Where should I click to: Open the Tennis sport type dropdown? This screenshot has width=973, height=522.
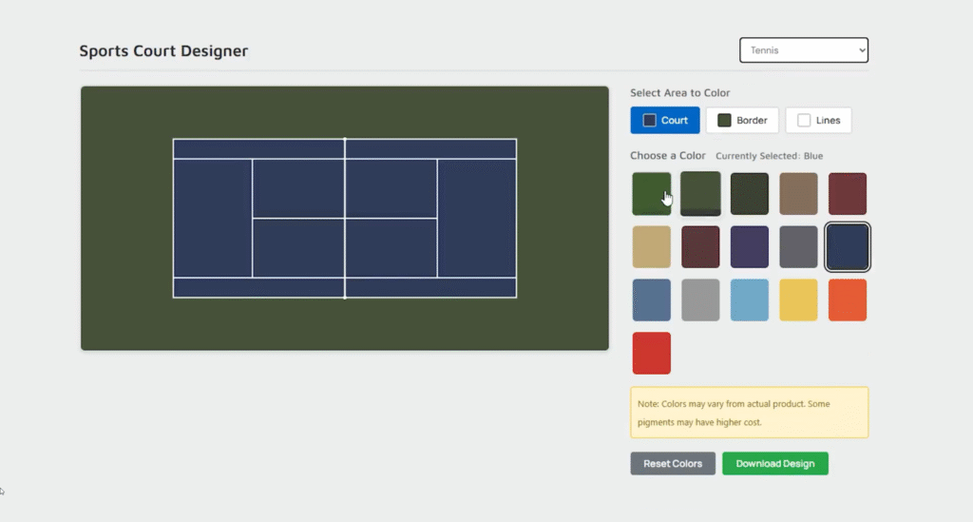803,50
